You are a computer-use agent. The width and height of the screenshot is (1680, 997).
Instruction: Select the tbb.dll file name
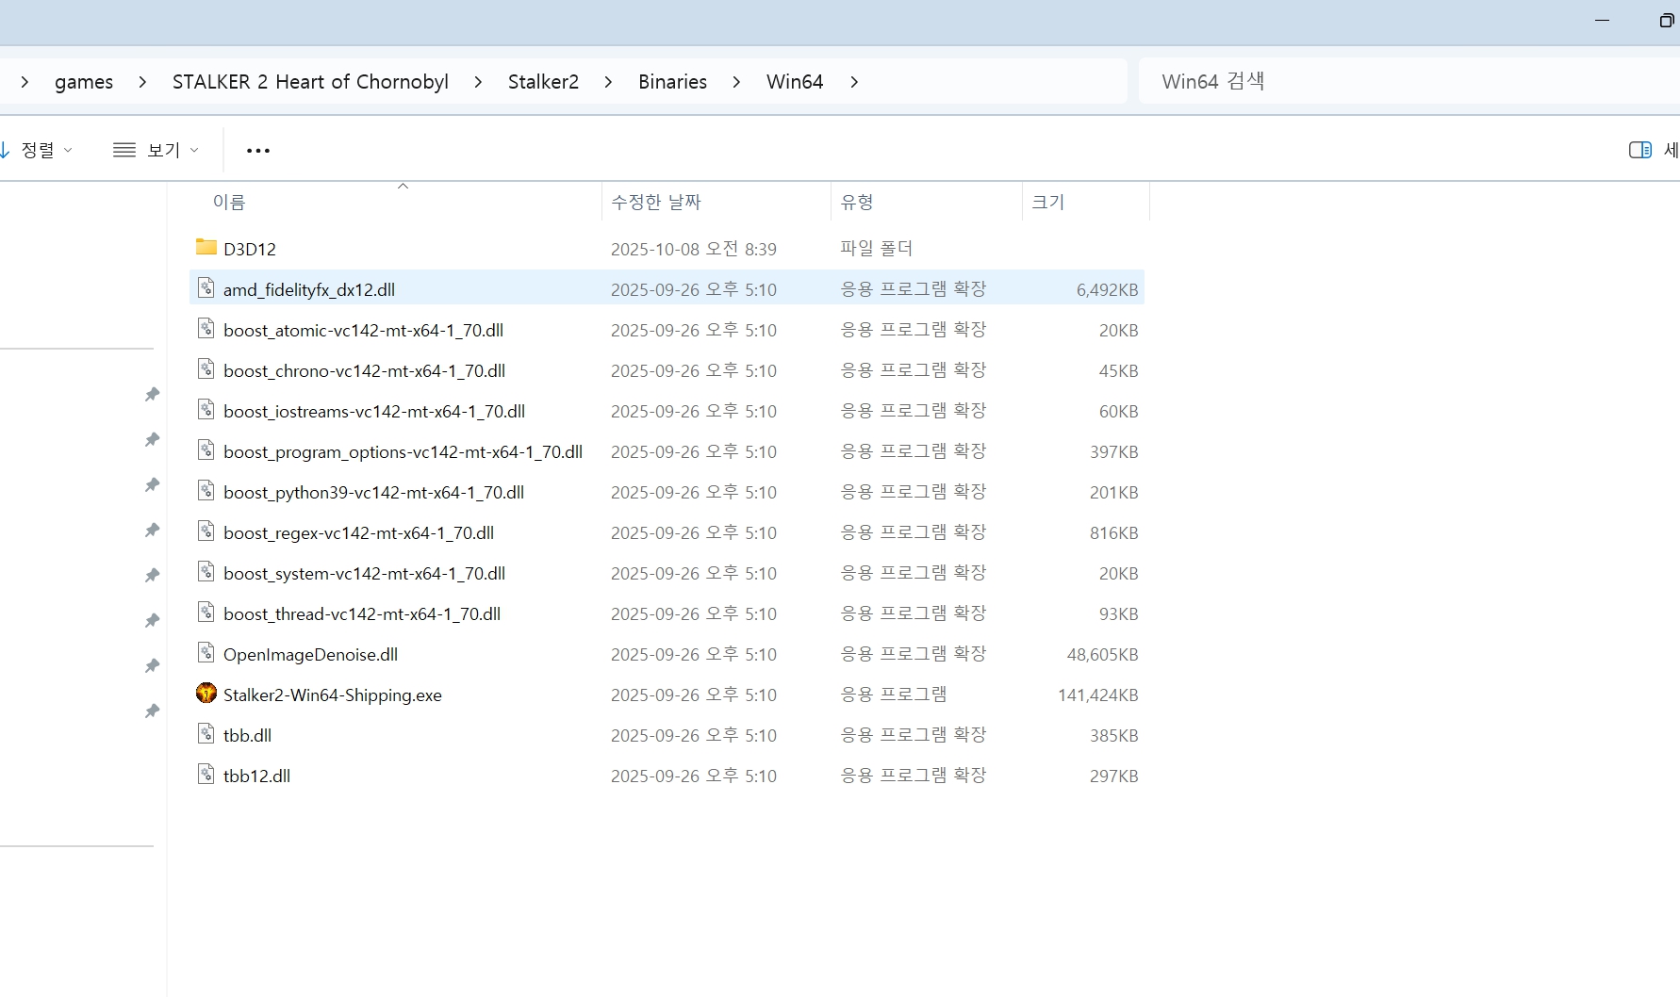pyautogui.click(x=247, y=735)
